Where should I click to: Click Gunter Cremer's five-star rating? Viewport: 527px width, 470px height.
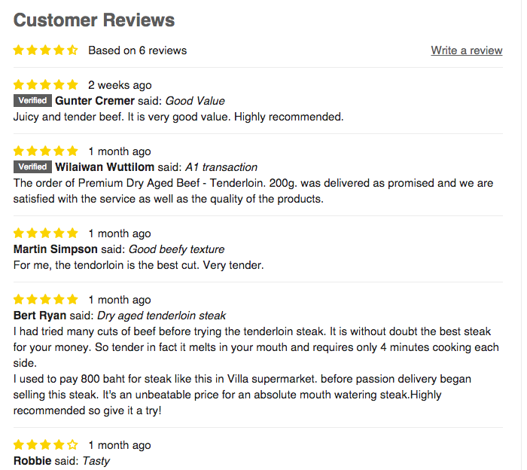[45, 85]
